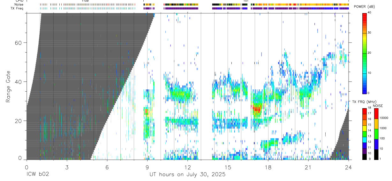This screenshot has width=392, height=181.
Task: Click the 20 tick on Range Gate axis
Action: (18, 121)
